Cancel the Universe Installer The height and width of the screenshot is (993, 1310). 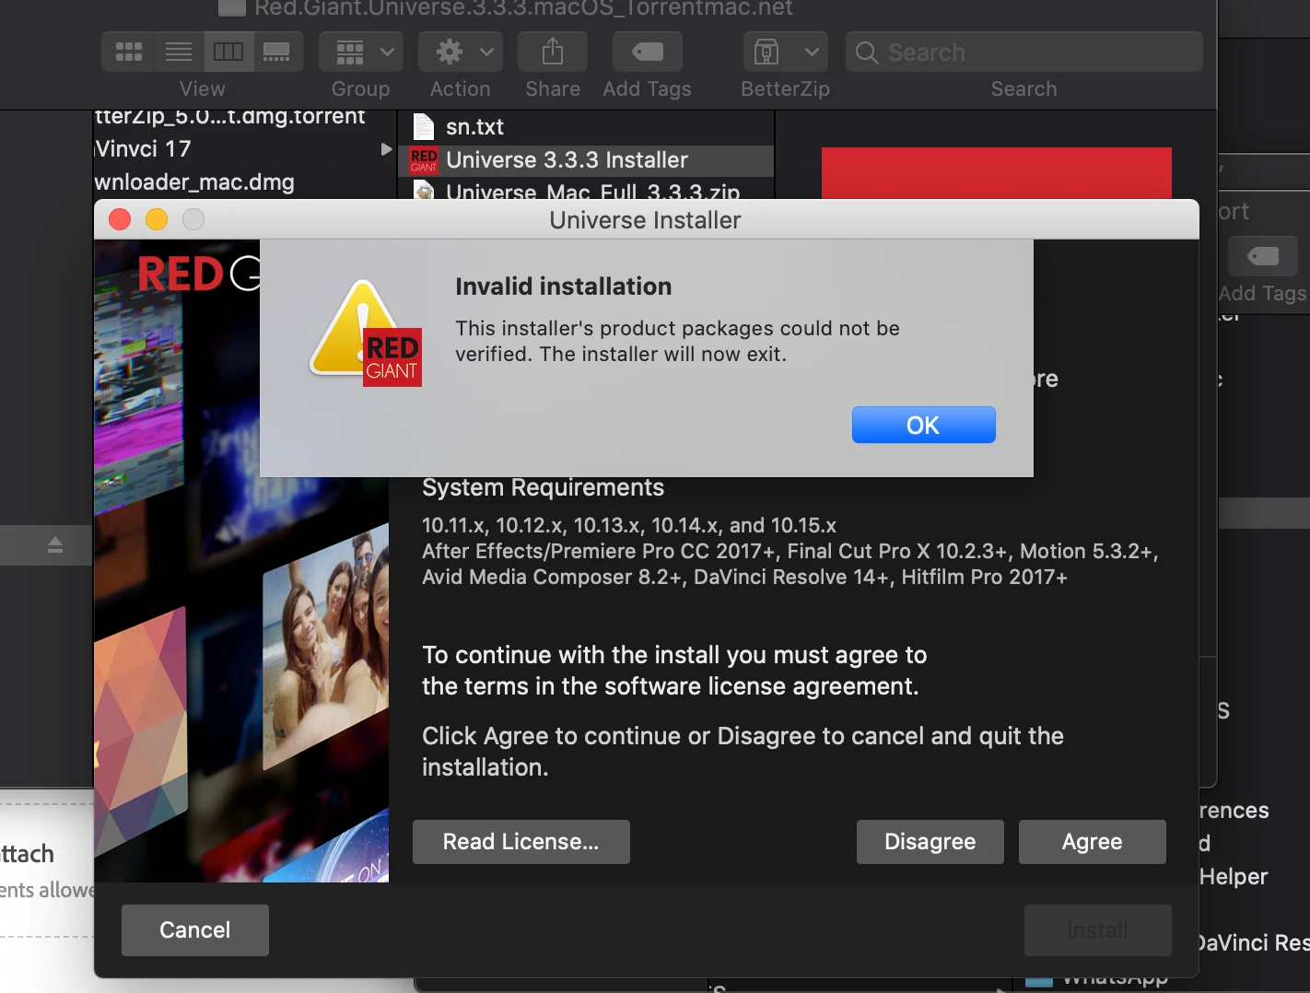click(194, 929)
